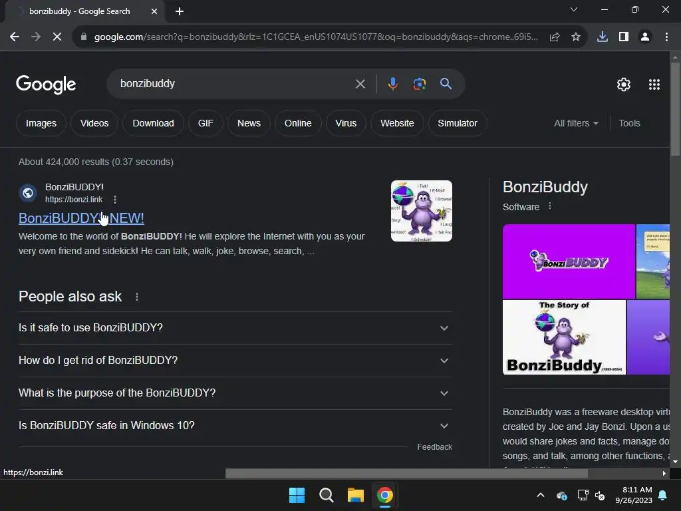Open purple BonziBuddy logo image
Viewport: 681px width, 511px height.
(x=569, y=261)
